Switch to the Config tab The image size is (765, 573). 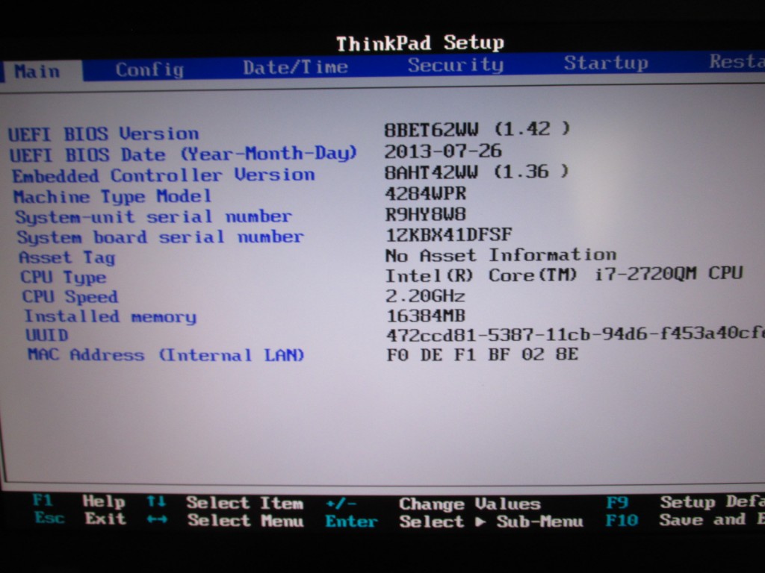coord(149,69)
